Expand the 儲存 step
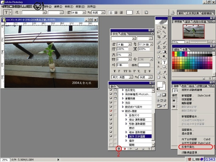The height and width of the screenshot is (162, 216). point(126,141)
